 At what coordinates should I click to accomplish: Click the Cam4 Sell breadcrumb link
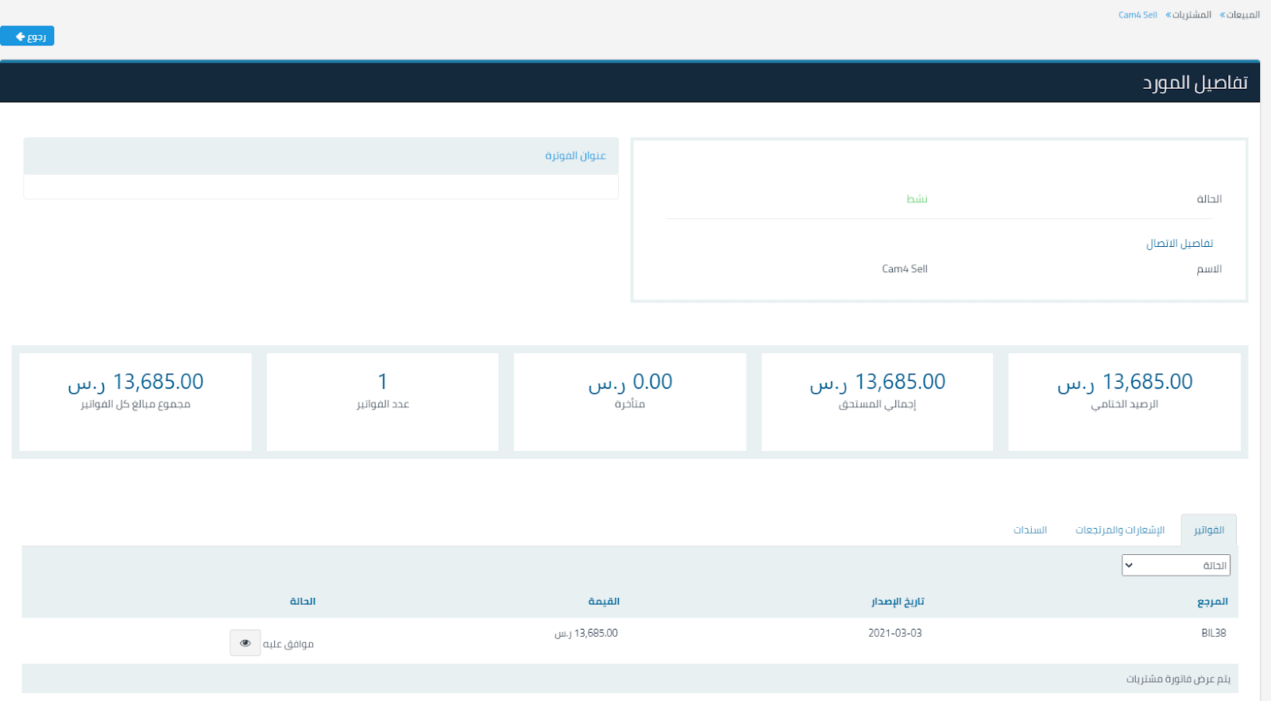(1138, 15)
